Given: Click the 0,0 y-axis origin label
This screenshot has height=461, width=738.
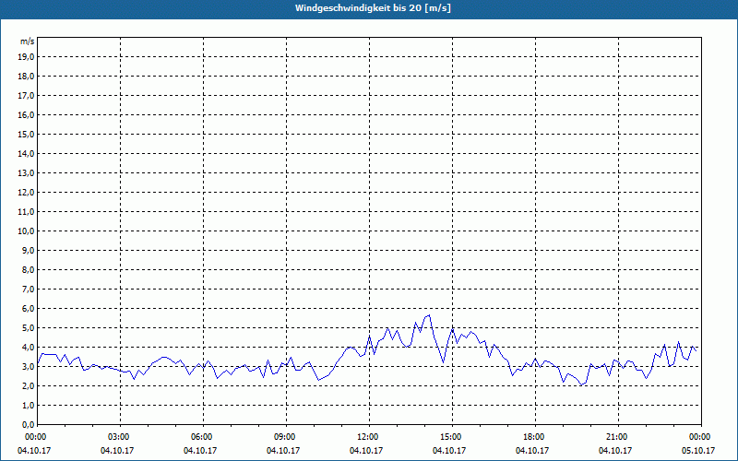Looking at the screenshot, I should coord(28,424).
